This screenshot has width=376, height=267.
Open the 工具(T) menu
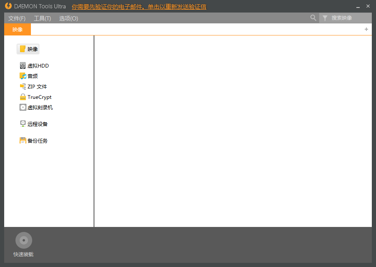point(42,18)
